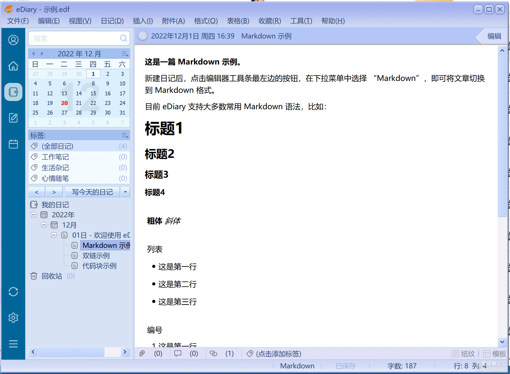Image resolution: width=510 pixels, height=374 pixels.
Task: Open the comments speech bubble icon
Action: click(178, 353)
